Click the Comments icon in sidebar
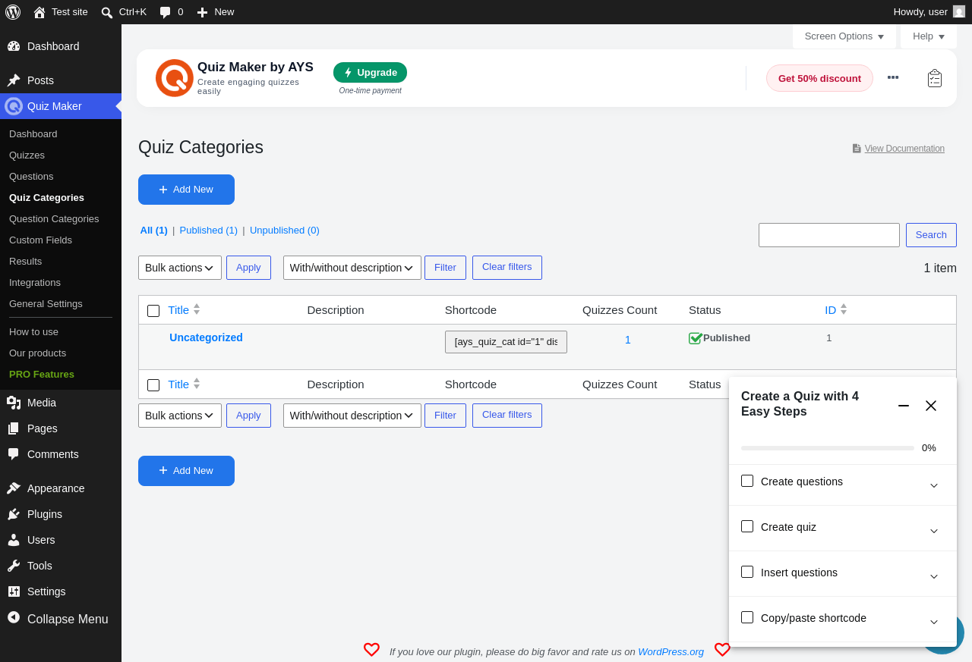Image resolution: width=972 pixels, height=662 pixels. click(14, 454)
